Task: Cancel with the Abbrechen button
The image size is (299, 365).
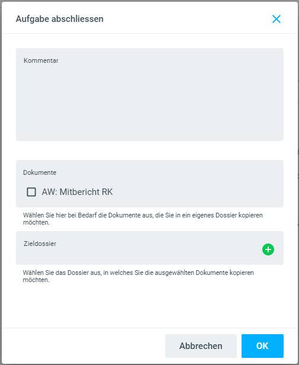Action: [x=201, y=346]
